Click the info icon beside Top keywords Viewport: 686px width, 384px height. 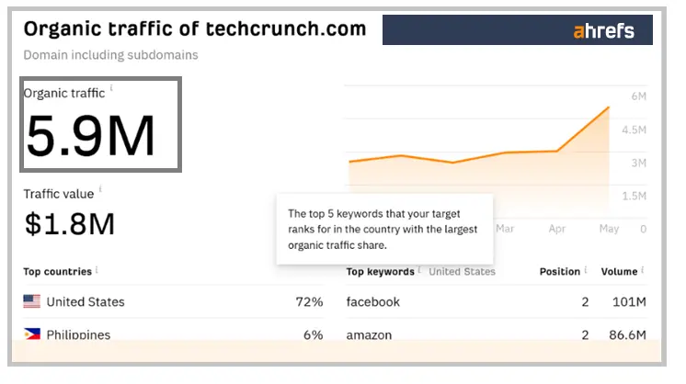pyautogui.click(x=419, y=270)
